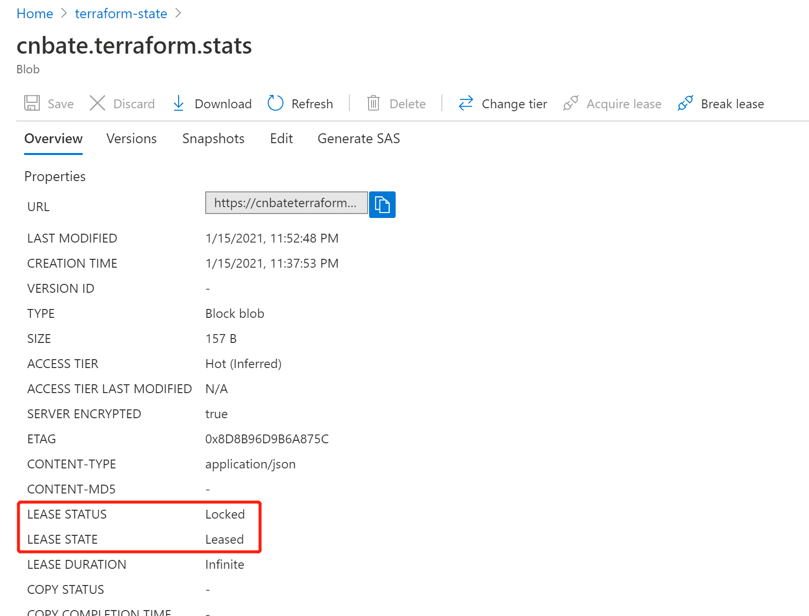Click the Discard X icon
The height and width of the screenshot is (616, 809).
coord(97,103)
